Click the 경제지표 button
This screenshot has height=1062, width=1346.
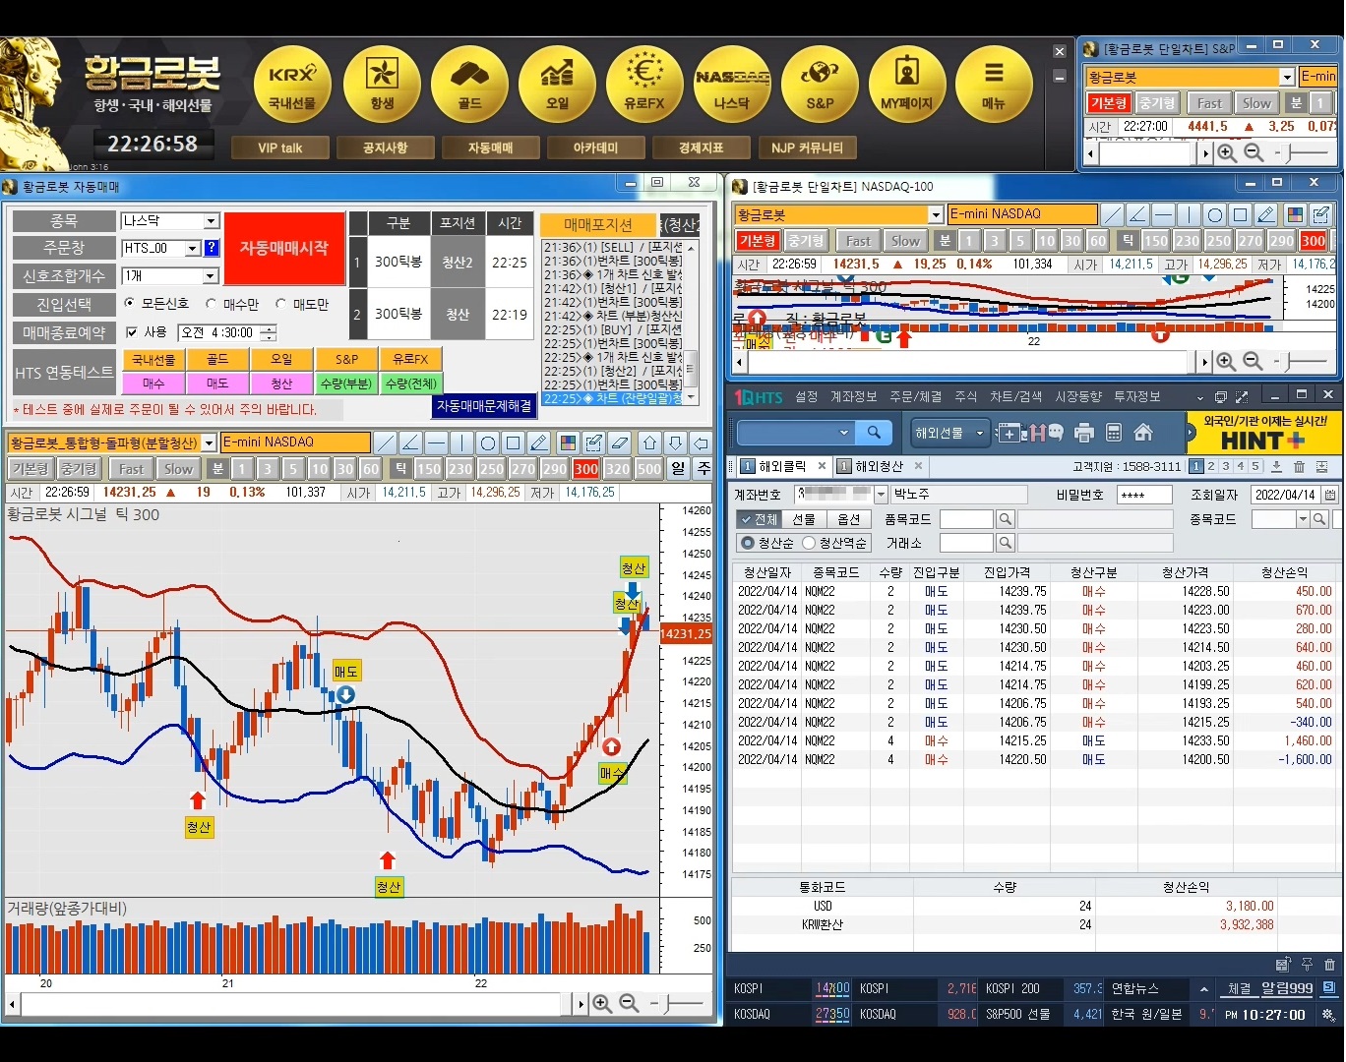[701, 147]
